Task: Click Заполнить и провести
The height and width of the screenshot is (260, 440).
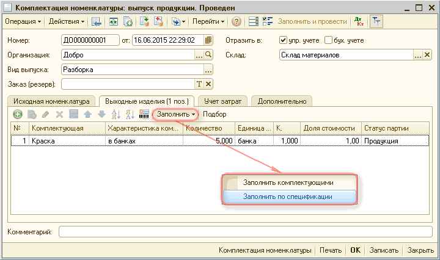Action: coord(312,21)
